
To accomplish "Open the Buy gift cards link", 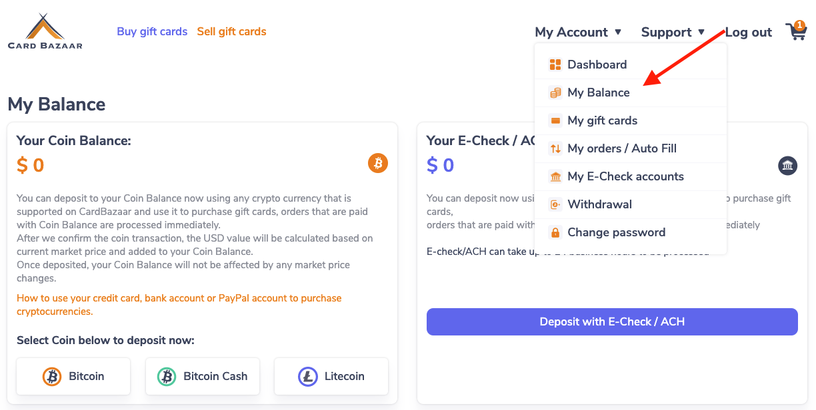I will click(152, 31).
